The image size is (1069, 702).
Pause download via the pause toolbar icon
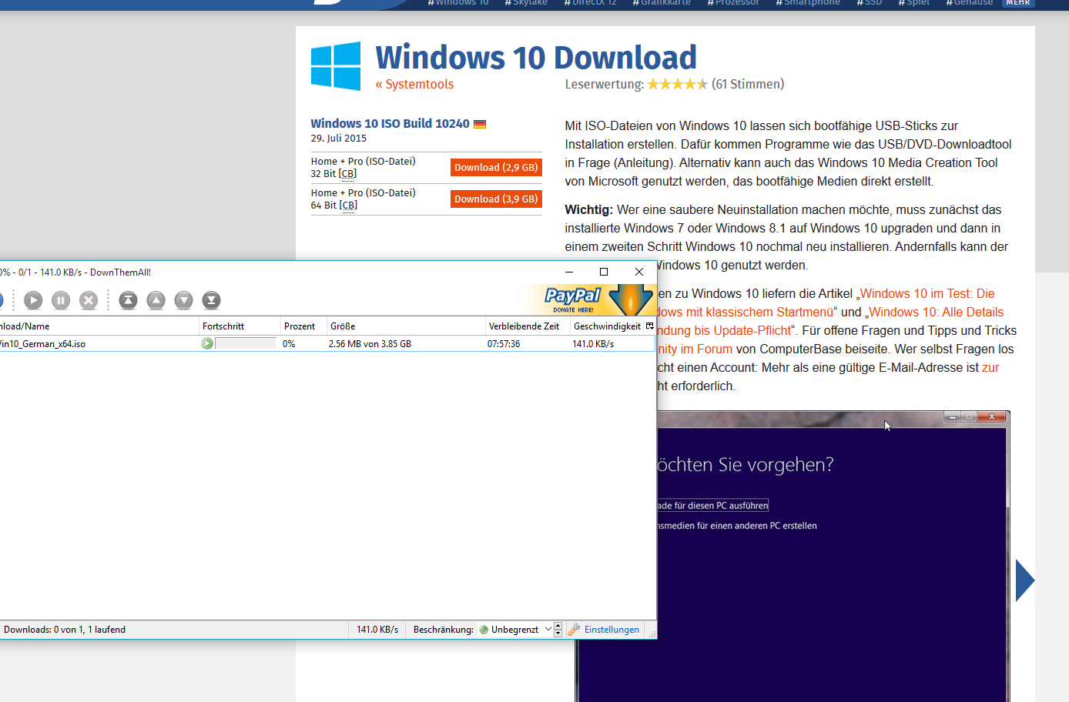61,300
